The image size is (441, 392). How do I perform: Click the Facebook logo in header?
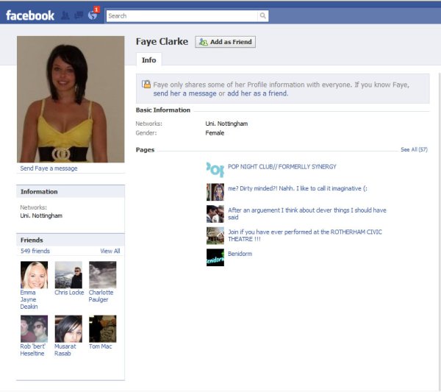pyautogui.click(x=30, y=15)
